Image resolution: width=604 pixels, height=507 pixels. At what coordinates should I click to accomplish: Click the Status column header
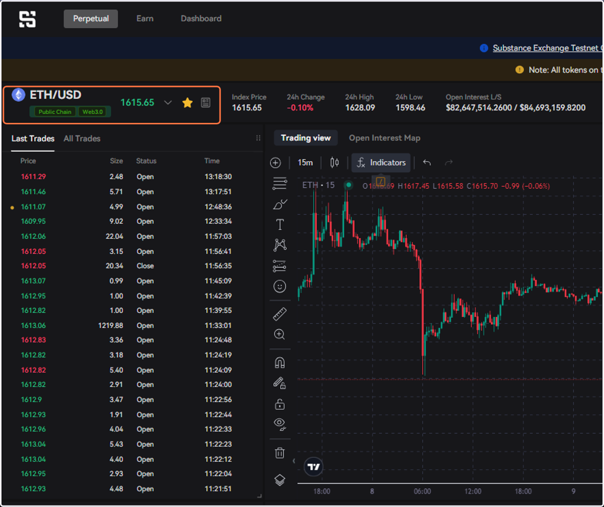(146, 161)
